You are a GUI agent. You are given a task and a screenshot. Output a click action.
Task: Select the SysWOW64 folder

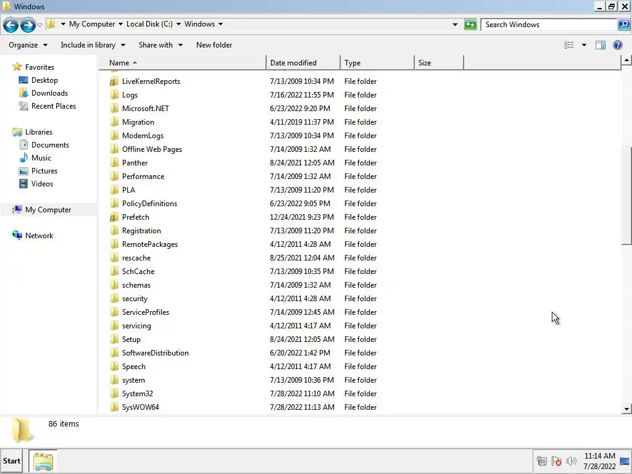(x=140, y=407)
